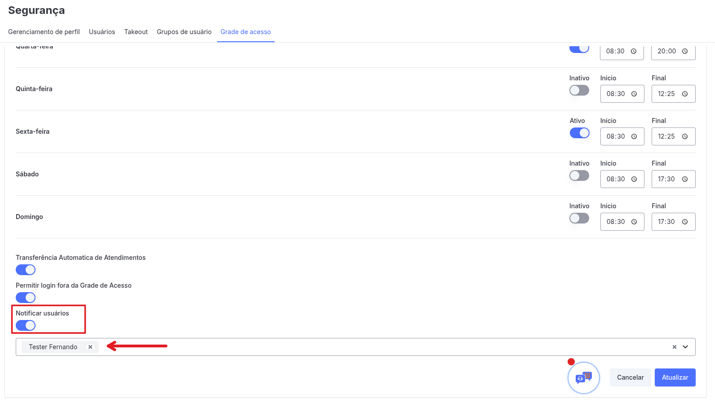
Task: Expand the users selection dropdown chevron
Action: pos(685,347)
